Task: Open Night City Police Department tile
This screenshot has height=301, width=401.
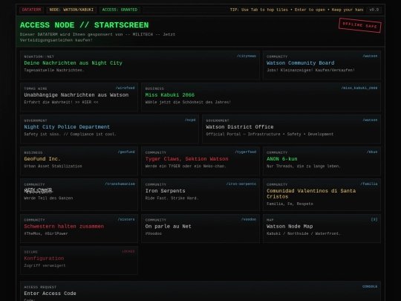Action: pos(109,129)
